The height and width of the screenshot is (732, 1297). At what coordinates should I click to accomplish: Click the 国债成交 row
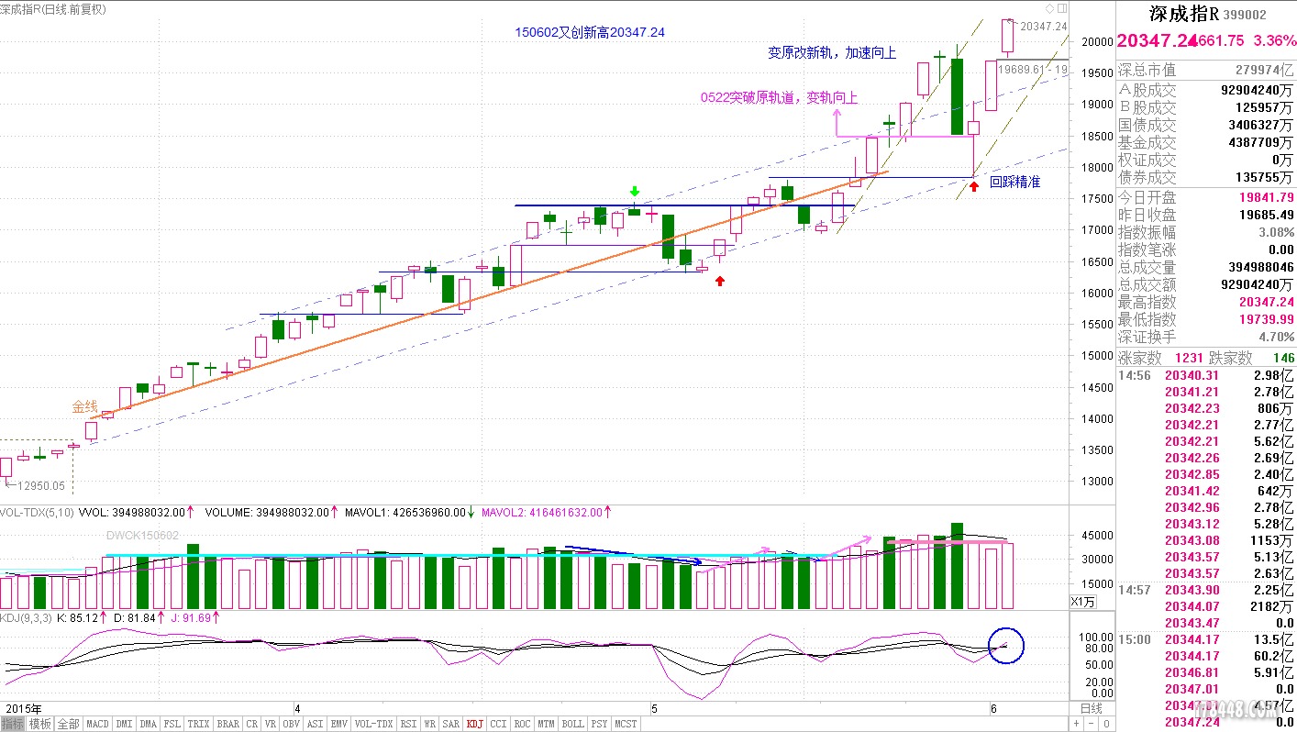click(x=1206, y=125)
